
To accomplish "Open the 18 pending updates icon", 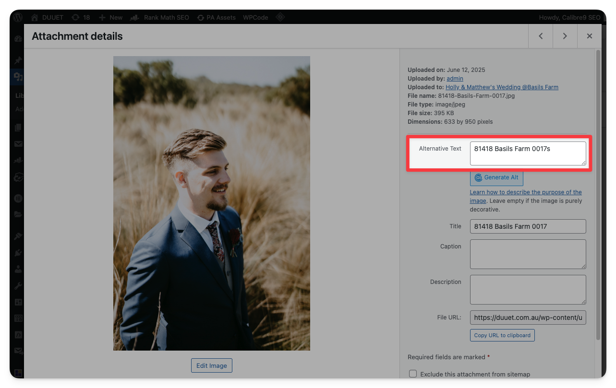I will (81, 17).
